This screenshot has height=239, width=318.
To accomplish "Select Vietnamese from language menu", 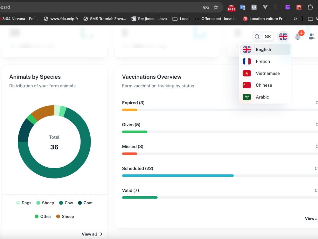I will [x=265, y=73].
